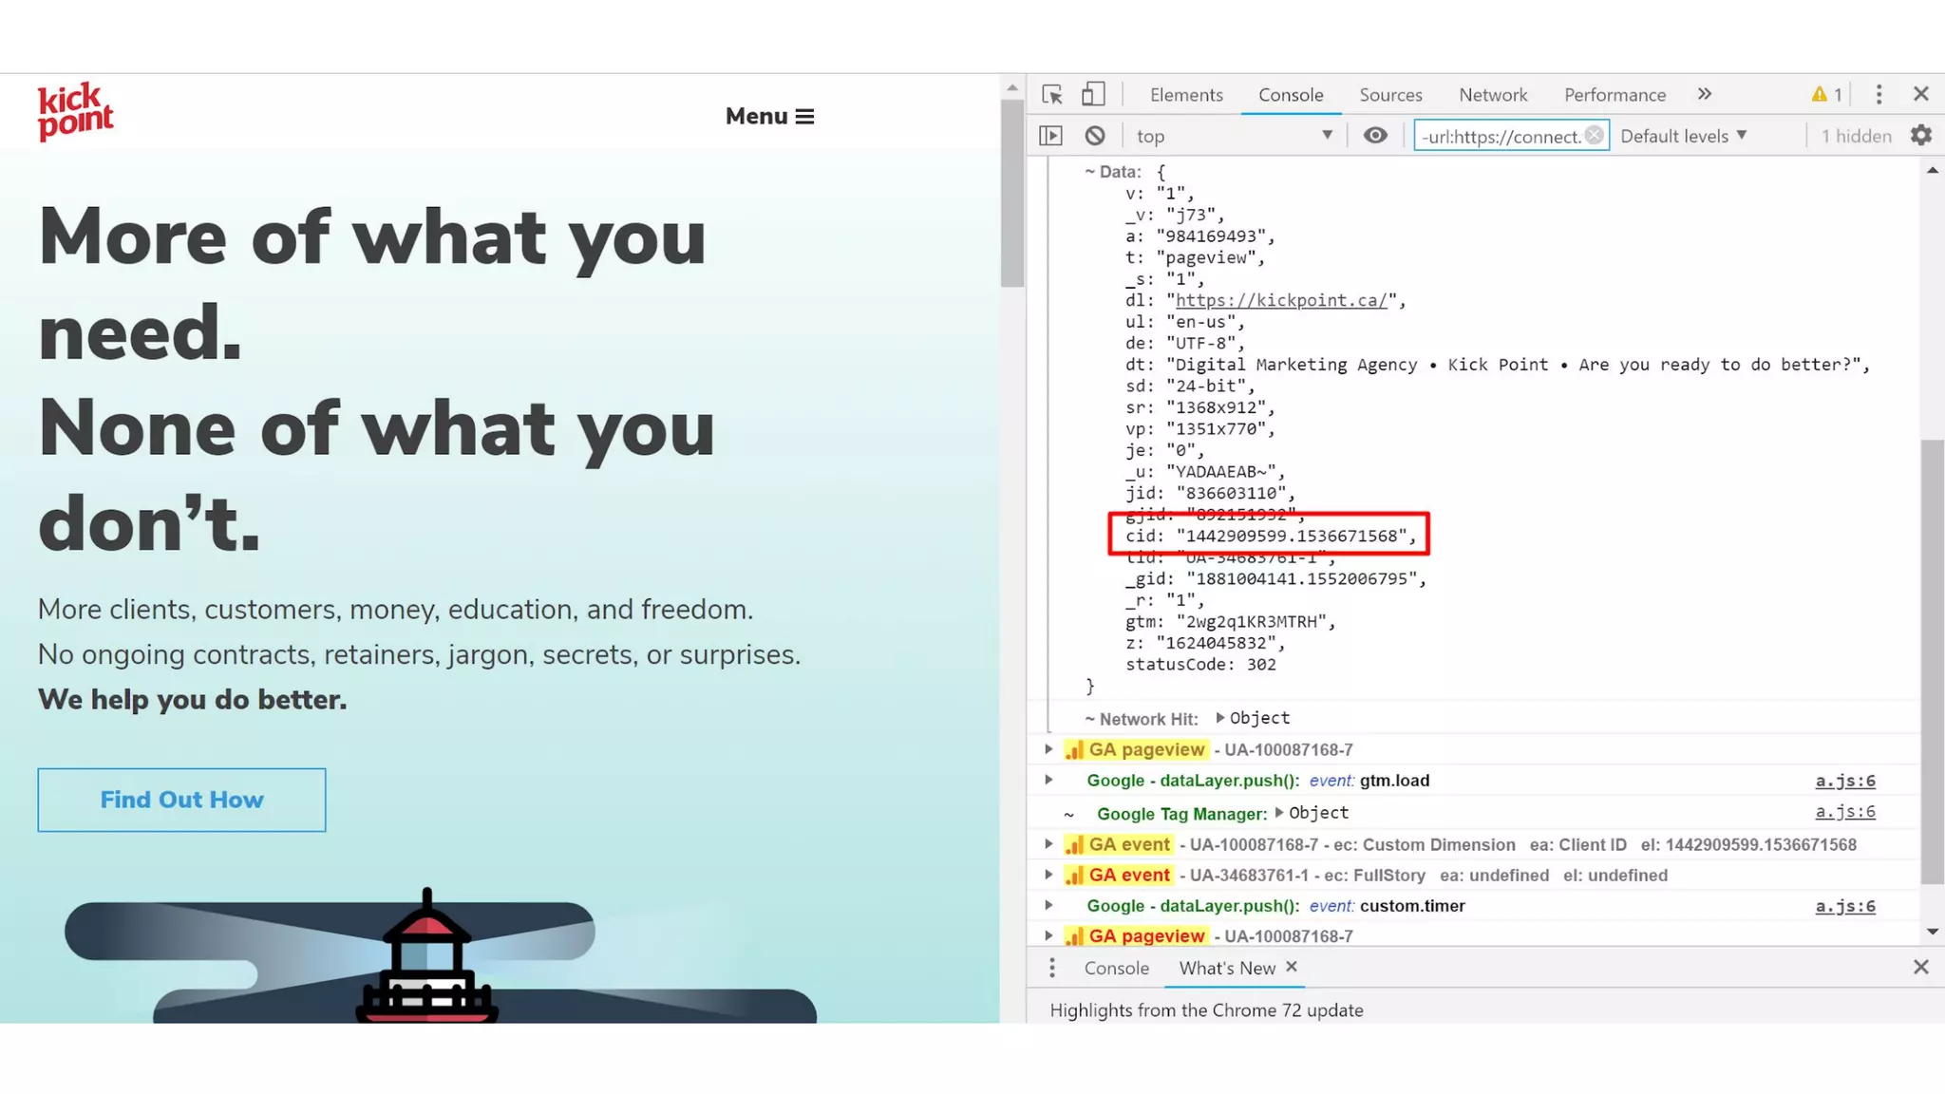1945x1094 pixels.
Task: Click the console filter input field
Action: coord(1501,136)
